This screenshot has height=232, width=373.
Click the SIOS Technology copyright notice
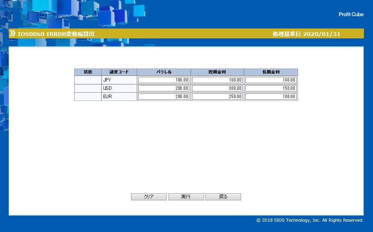tap(310, 220)
